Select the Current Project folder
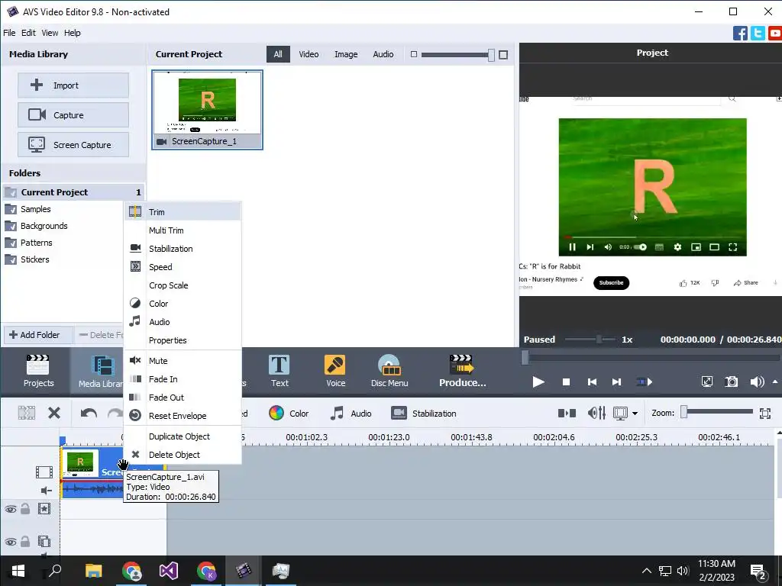Viewport: 782px width, 586px height. coord(73,192)
